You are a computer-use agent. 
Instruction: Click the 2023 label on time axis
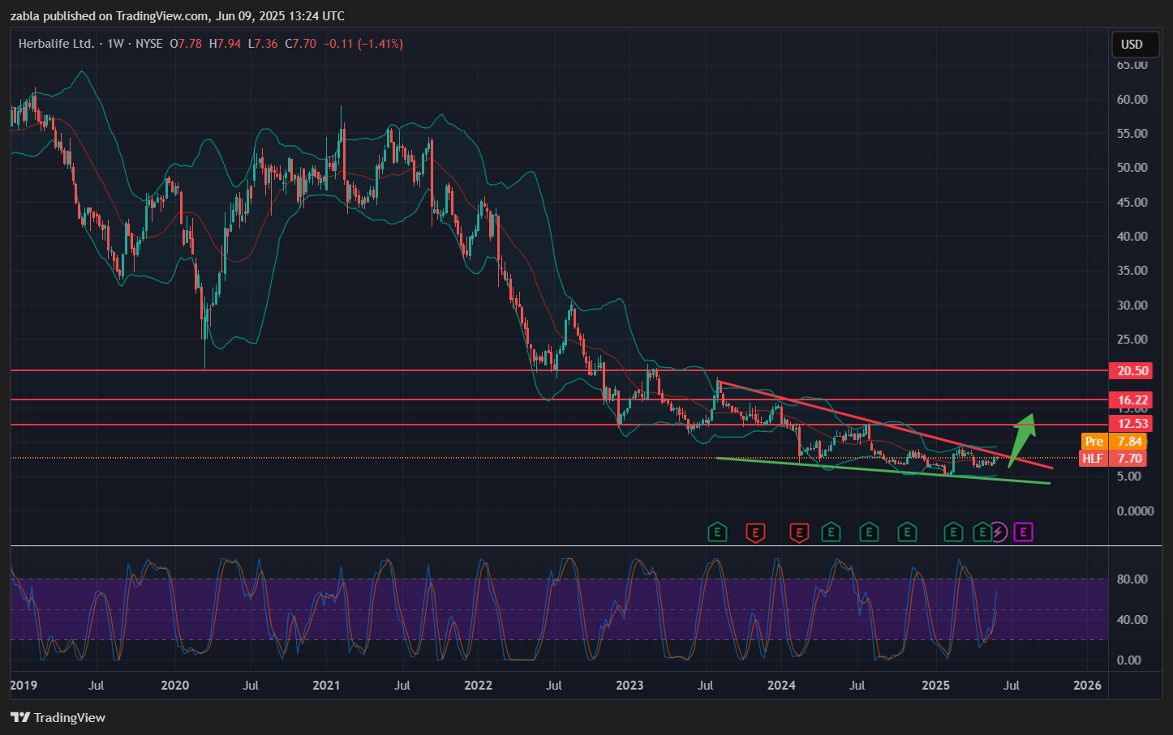click(629, 686)
